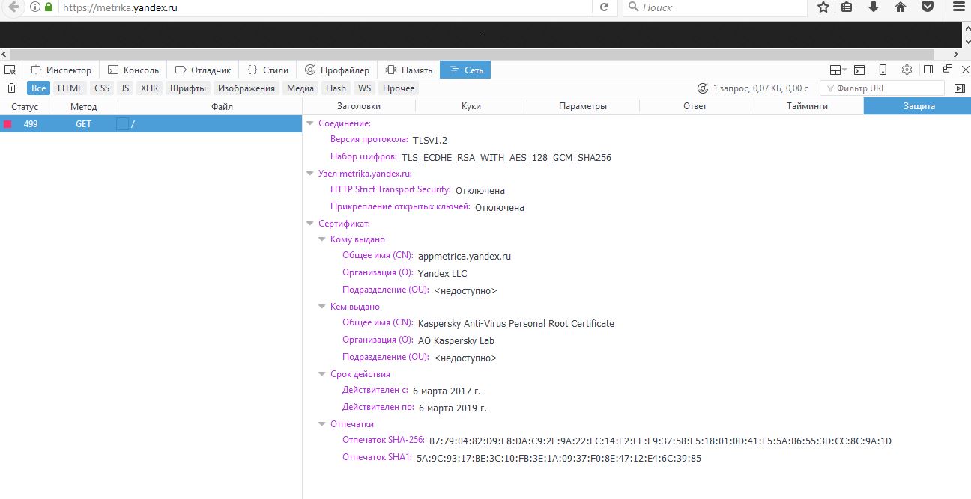The height and width of the screenshot is (499, 971).
Task: Toggle the Изображения request filter
Action: coord(246,88)
